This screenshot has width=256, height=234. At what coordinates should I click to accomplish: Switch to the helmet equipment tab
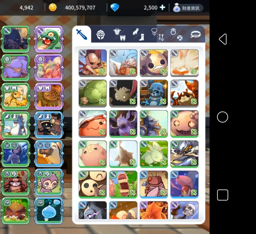pyautogui.click(x=100, y=34)
